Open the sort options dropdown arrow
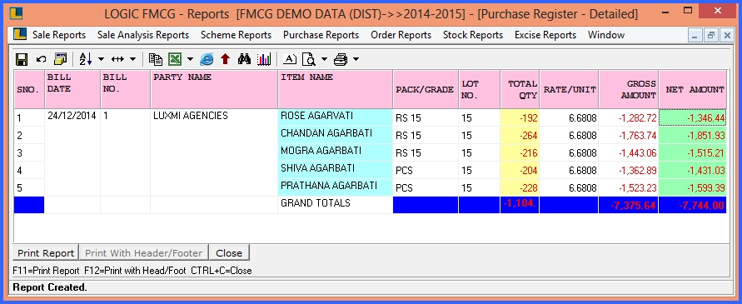Viewport: 742px width, 304px height. tap(102, 59)
